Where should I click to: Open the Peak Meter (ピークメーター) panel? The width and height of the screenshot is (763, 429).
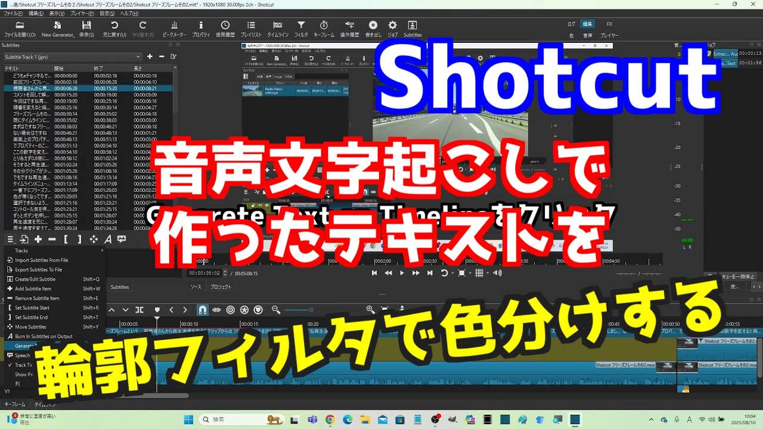click(174, 29)
